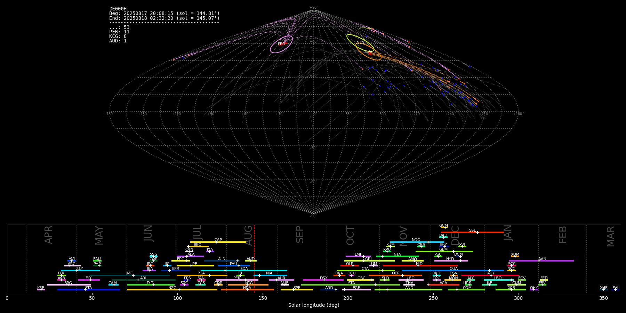Click the '...: 53' sporadic count
This screenshot has height=313, width=626.
(119, 27)
